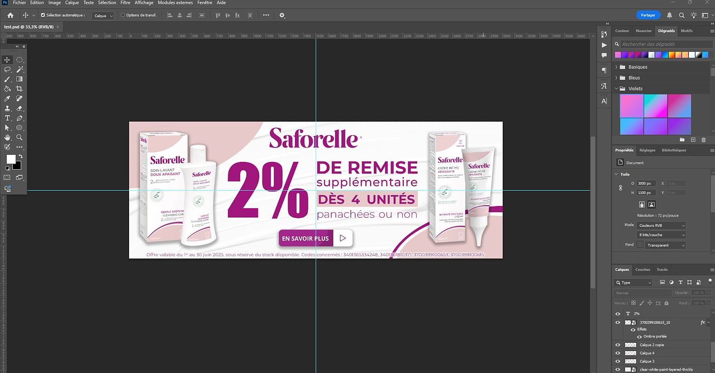Click the Home icon in options bar
Screen dimensions: 715x373
click(x=10, y=15)
